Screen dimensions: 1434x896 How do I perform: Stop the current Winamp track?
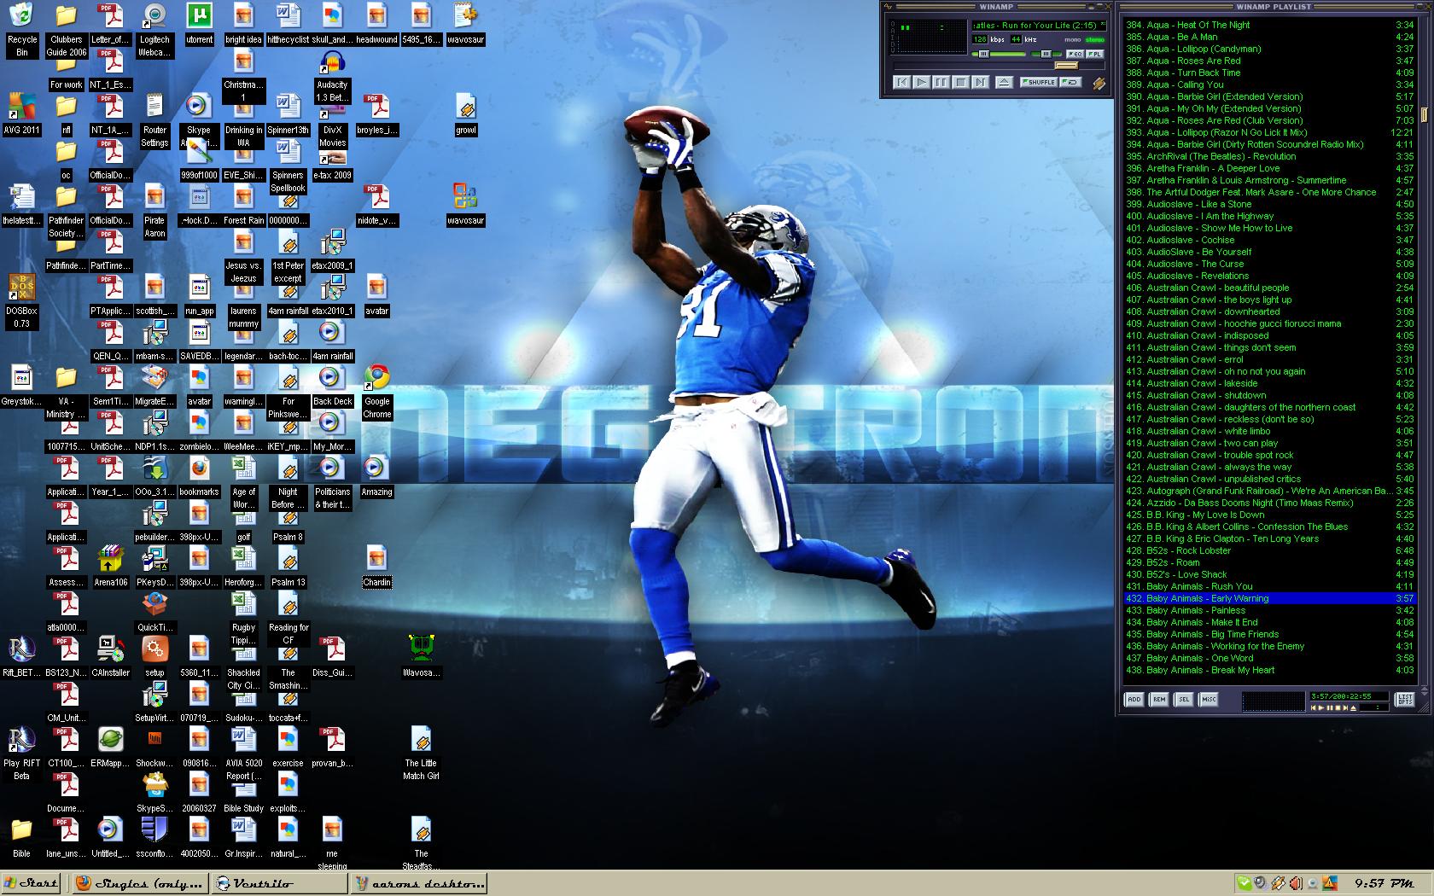point(960,83)
